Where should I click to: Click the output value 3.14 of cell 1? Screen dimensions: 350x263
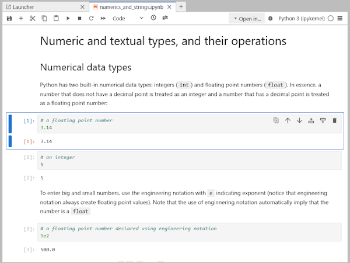click(46, 141)
